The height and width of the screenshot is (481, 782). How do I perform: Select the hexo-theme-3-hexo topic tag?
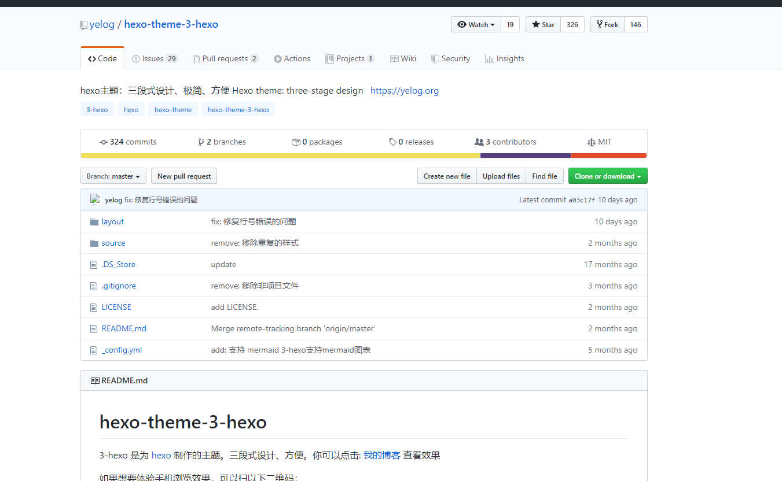tap(238, 109)
